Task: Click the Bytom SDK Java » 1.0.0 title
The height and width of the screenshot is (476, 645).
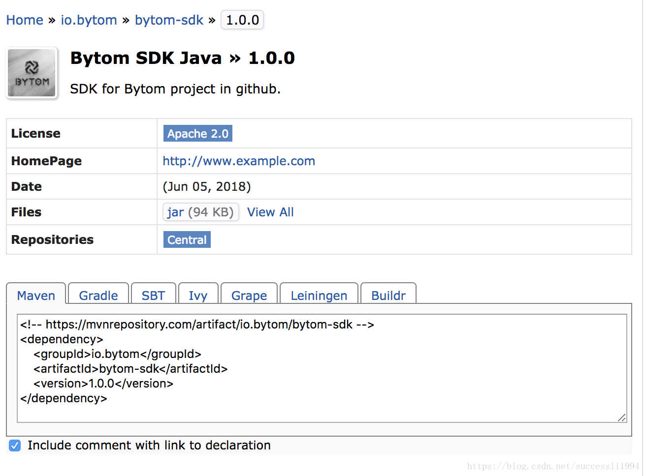Action: tap(183, 58)
